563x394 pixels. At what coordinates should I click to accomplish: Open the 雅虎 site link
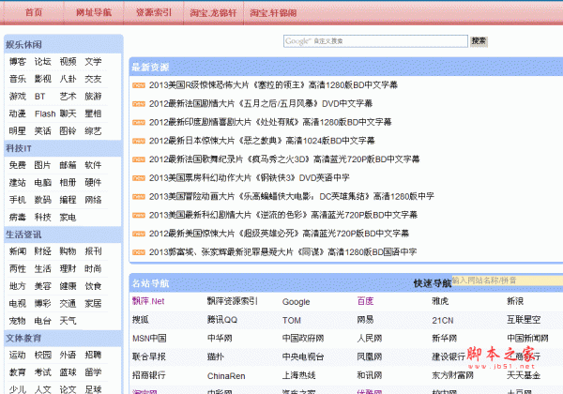tap(440, 301)
